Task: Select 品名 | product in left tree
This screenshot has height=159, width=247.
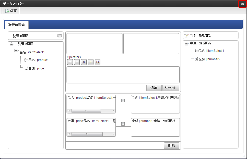Action: click(x=38, y=60)
